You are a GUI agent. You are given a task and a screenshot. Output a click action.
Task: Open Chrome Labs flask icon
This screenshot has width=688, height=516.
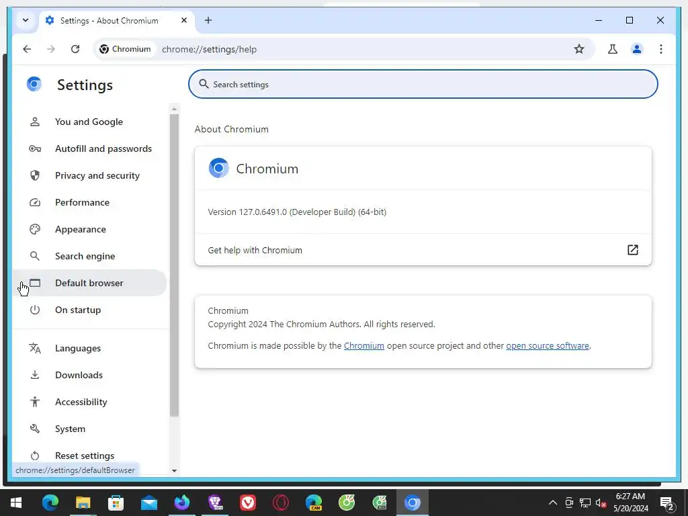point(613,49)
